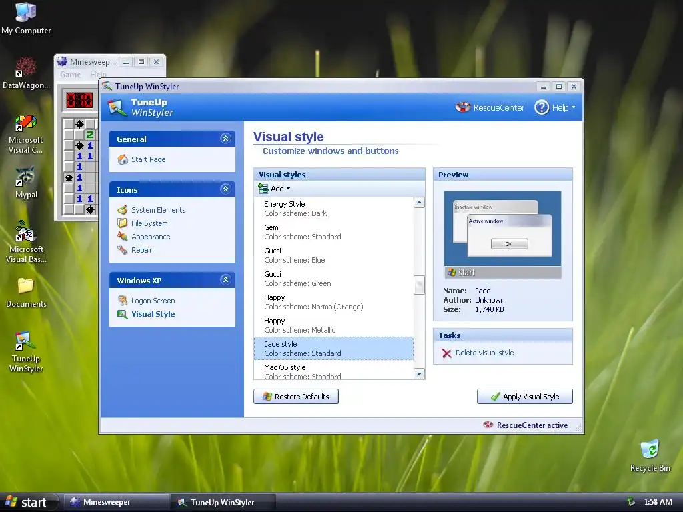Screen dimensions: 683x512
Task: Open the Repair section
Action: coord(141,250)
